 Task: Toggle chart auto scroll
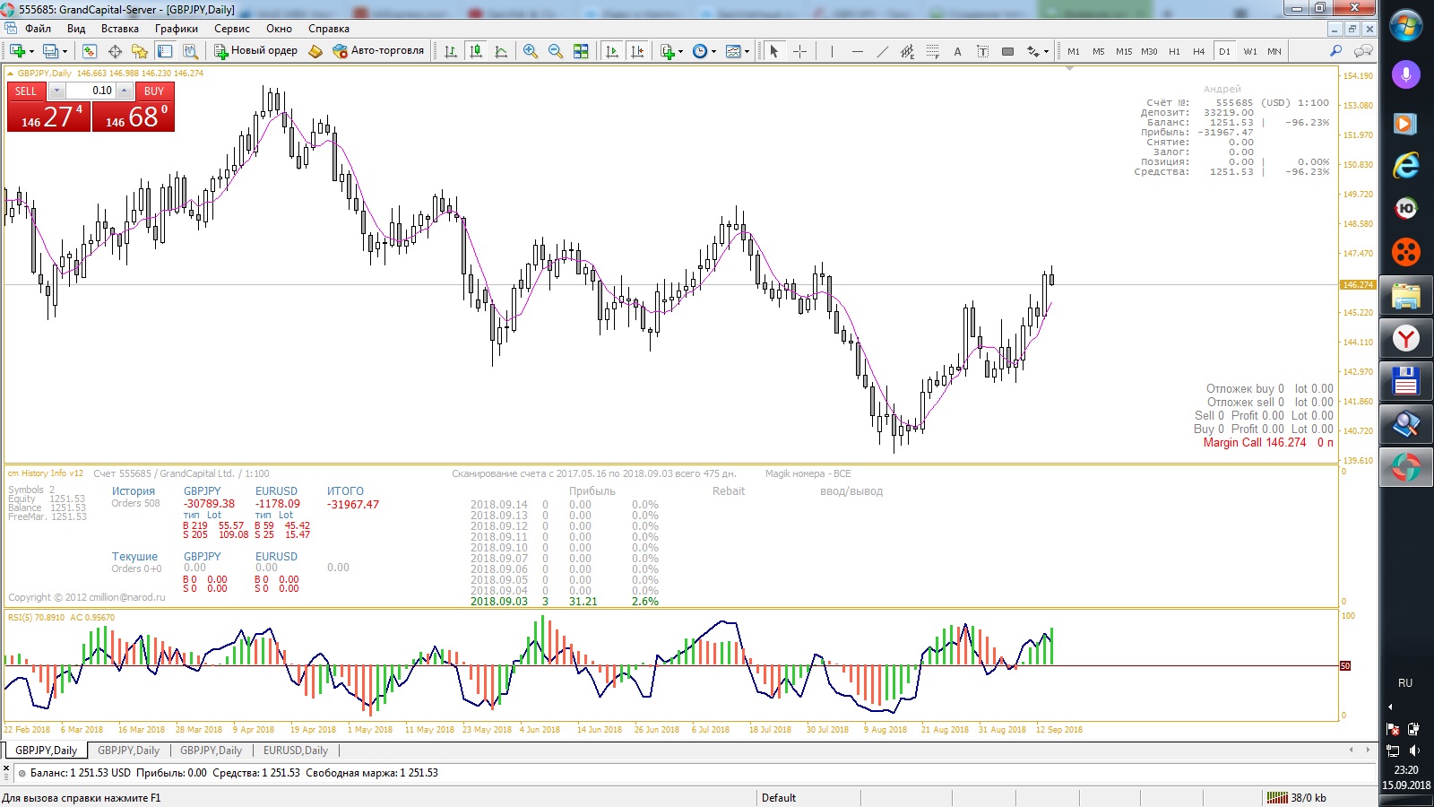coord(612,51)
